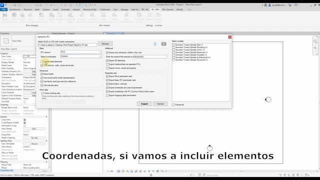Image resolution: width=320 pixels, height=180 pixels.
Task: Uncheck Export parts option
Action: 42,74
